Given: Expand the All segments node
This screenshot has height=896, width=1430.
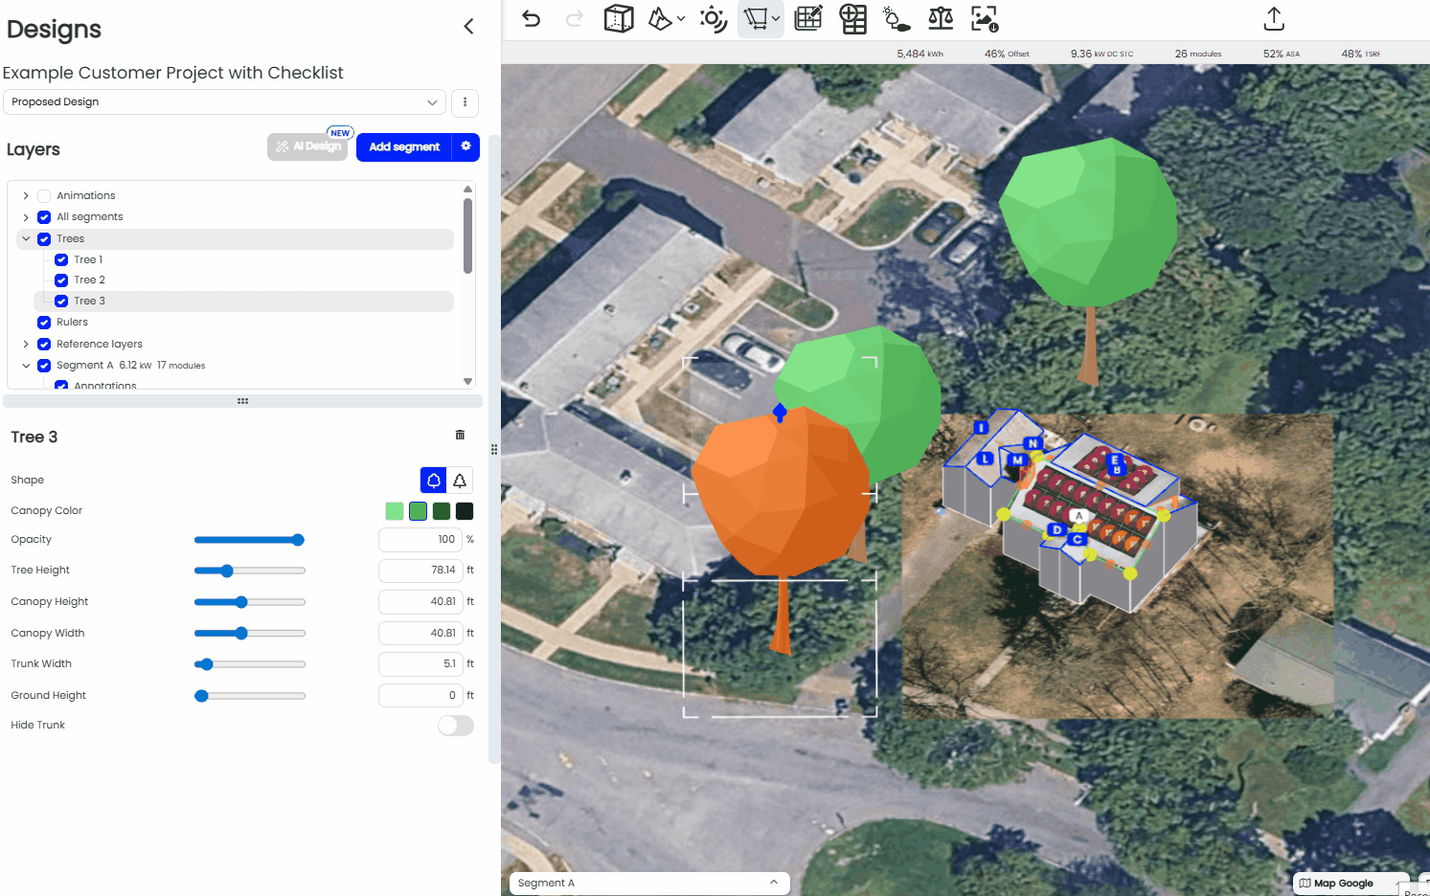Looking at the screenshot, I should [x=26, y=217].
